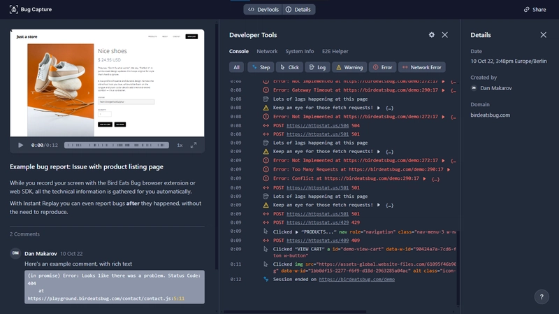Open the birdeatsbug.com/demo session link

(x=356, y=280)
